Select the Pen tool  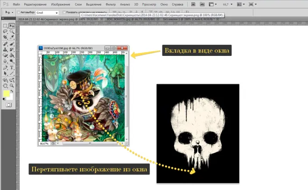click(5, 68)
